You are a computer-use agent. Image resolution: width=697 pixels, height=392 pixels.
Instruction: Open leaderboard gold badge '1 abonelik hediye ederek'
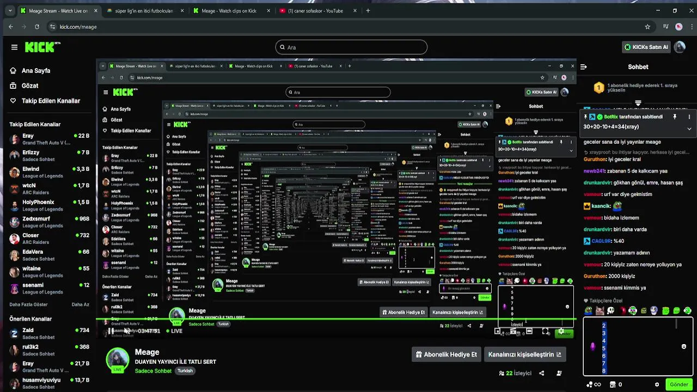coord(598,87)
